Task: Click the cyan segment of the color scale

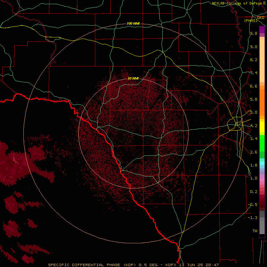Action: pyautogui.click(x=262, y=163)
